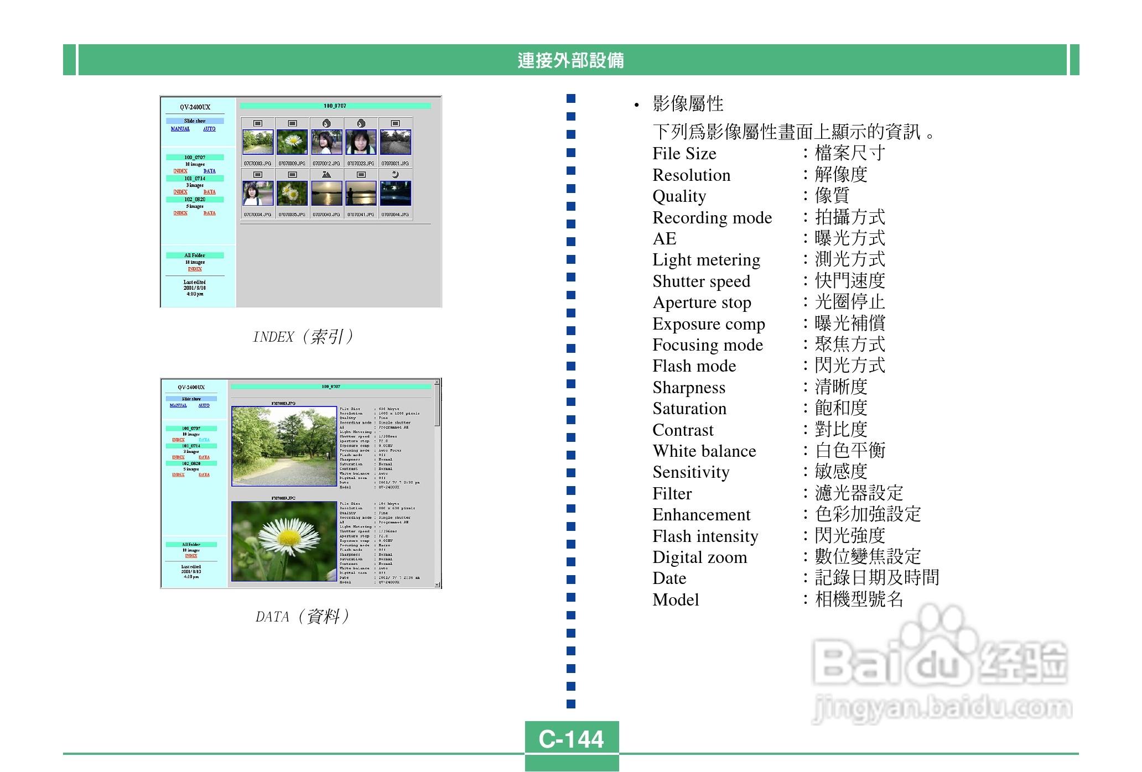Image resolution: width=1142 pixels, height=772 pixels.
Task: Click scrollbar down arrow in DATA screen
Action: (437, 585)
